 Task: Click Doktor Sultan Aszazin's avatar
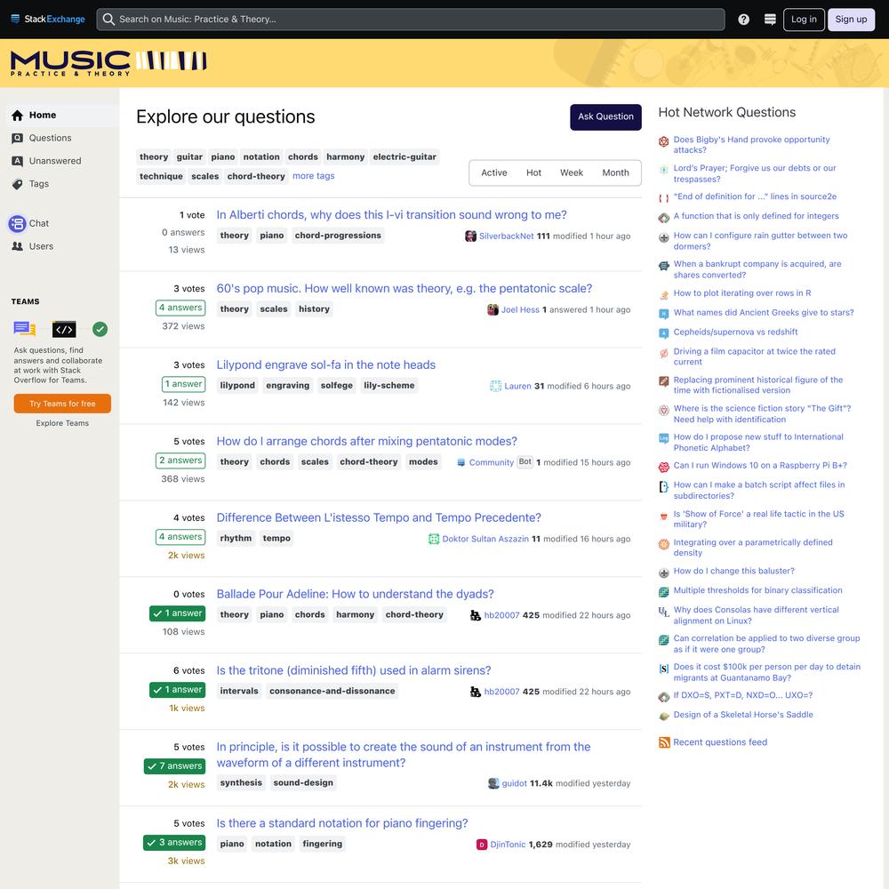(433, 539)
